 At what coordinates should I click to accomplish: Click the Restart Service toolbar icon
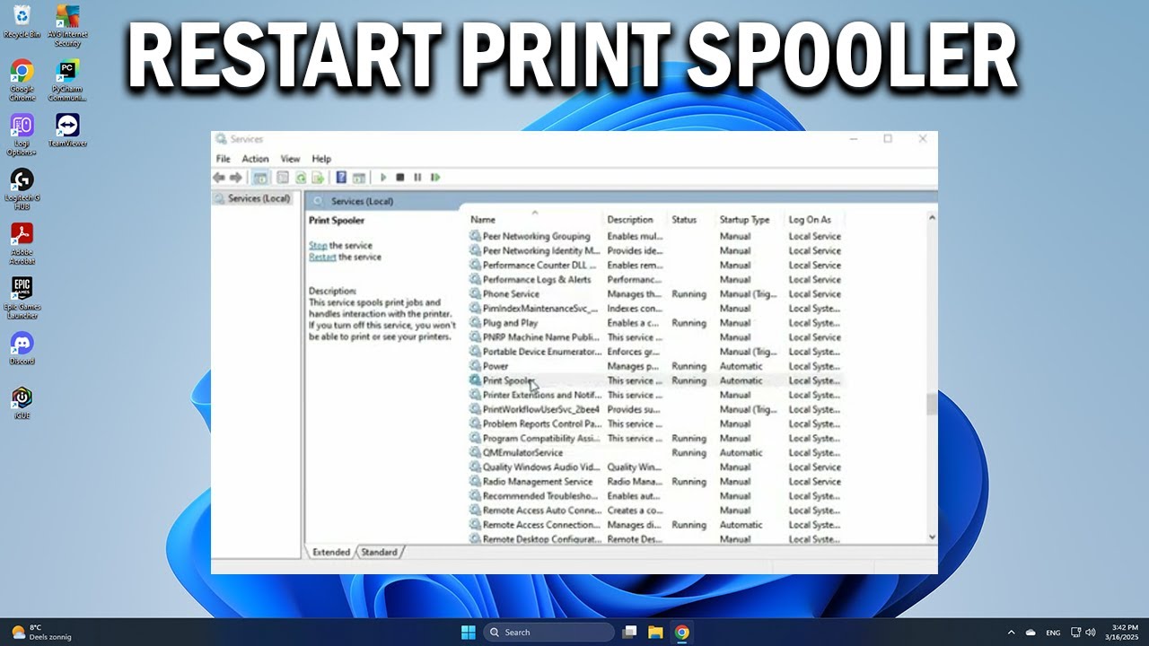point(435,178)
